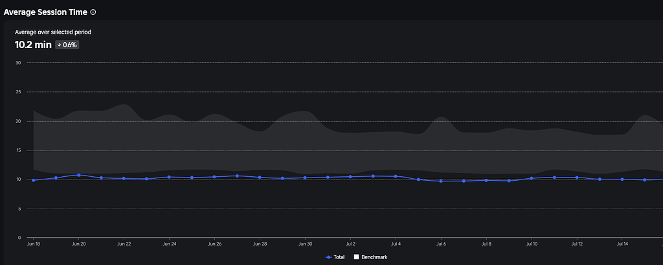Image resolution: width=663 pixels, height=265 pixels.
Task: Click the 5 y-axis label
Action: pyautogui.click(x=19, y=209)
